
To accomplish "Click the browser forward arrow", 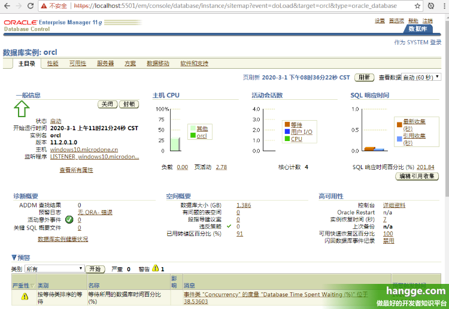I will point(19,6).
